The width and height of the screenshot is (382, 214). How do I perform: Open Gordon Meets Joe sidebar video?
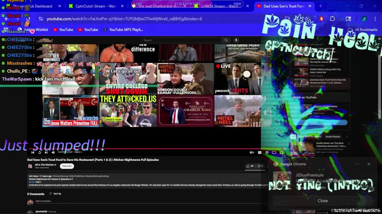(x=319, y=148)
